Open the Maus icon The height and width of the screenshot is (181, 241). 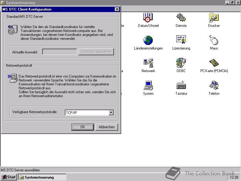[214, 40]
